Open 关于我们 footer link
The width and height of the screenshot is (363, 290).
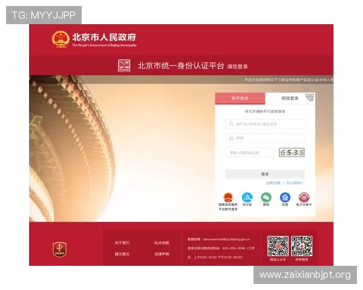tap(122, 243)
